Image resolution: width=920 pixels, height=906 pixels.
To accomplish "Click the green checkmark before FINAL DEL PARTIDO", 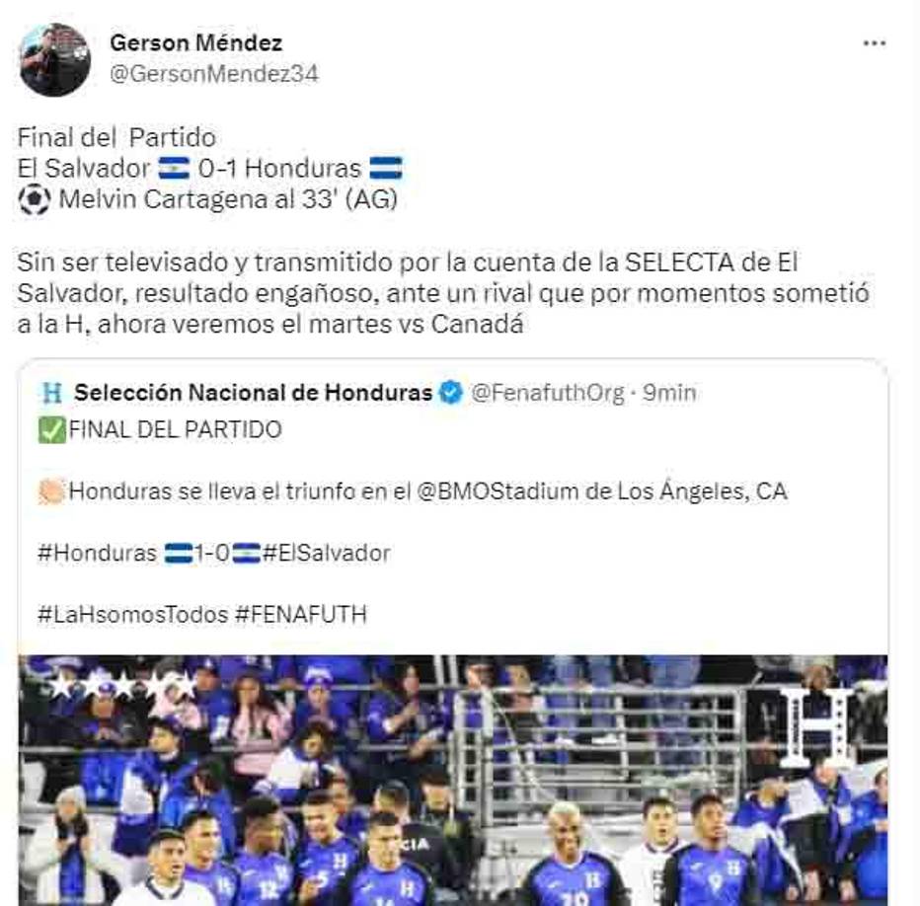I will coord(51,428).
